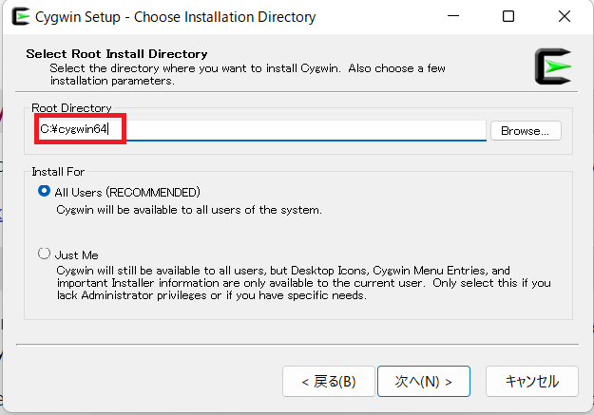
Task: Click the Just Me label text
Action: (x=77, y=255)
